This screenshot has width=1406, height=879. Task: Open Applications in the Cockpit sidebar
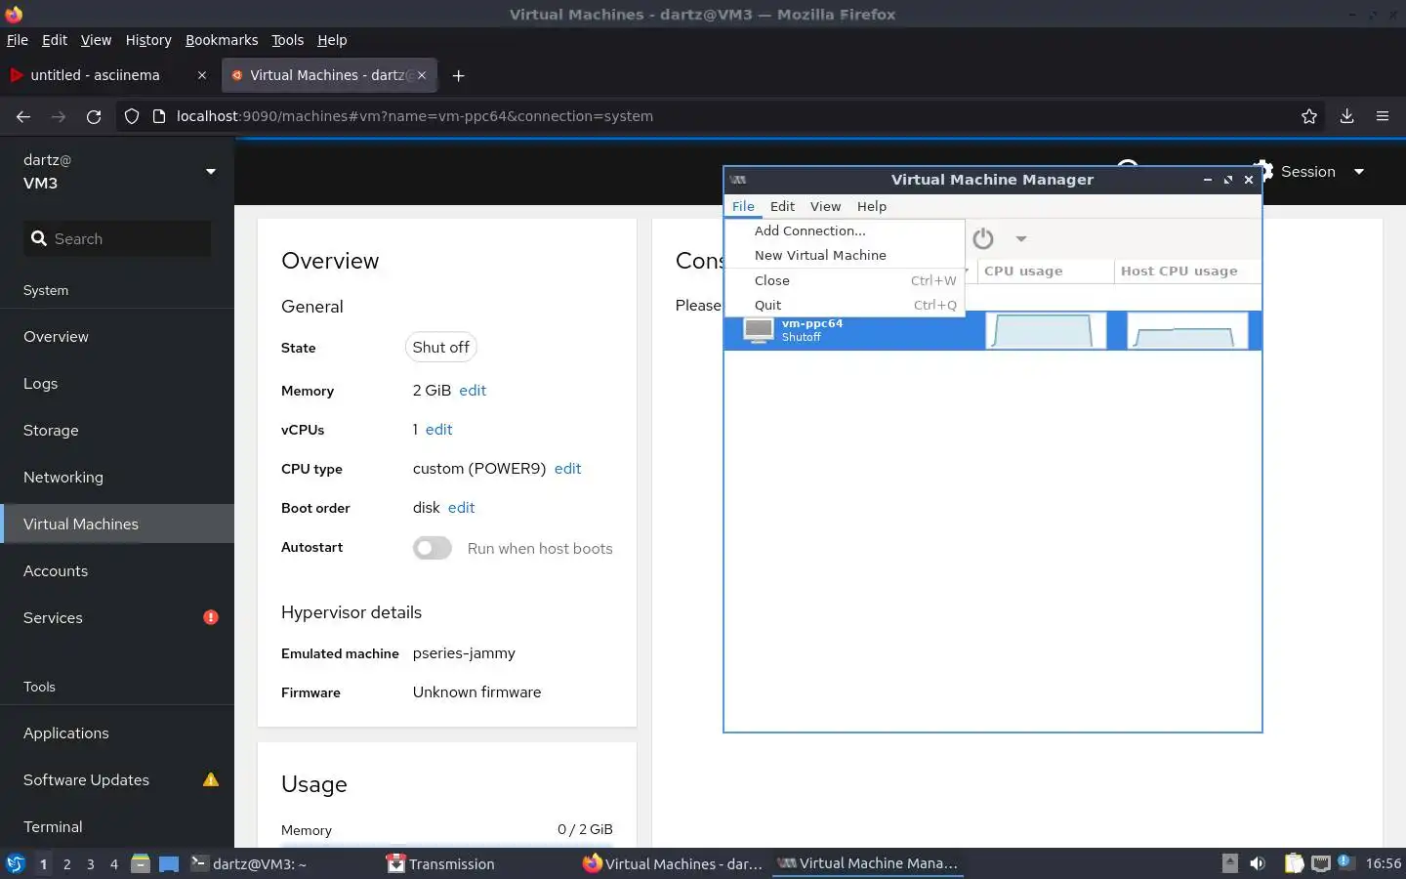point(117,732)
